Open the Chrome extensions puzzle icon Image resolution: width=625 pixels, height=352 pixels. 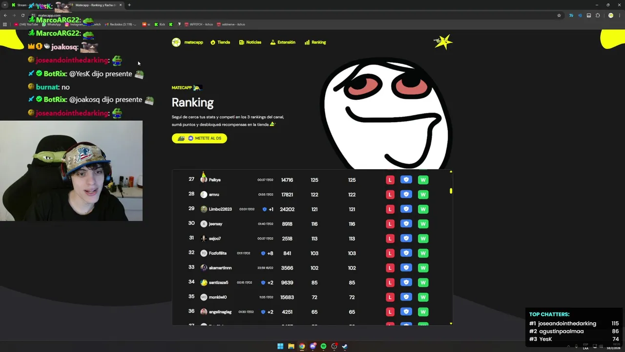[x=598, y=15]
